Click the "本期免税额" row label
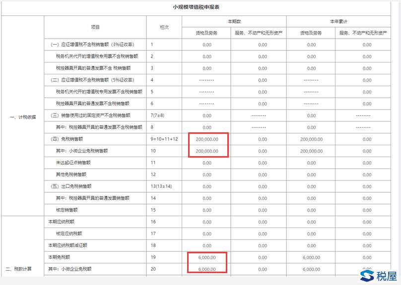This screenshot has height=285, width=401. pos(59,257)
